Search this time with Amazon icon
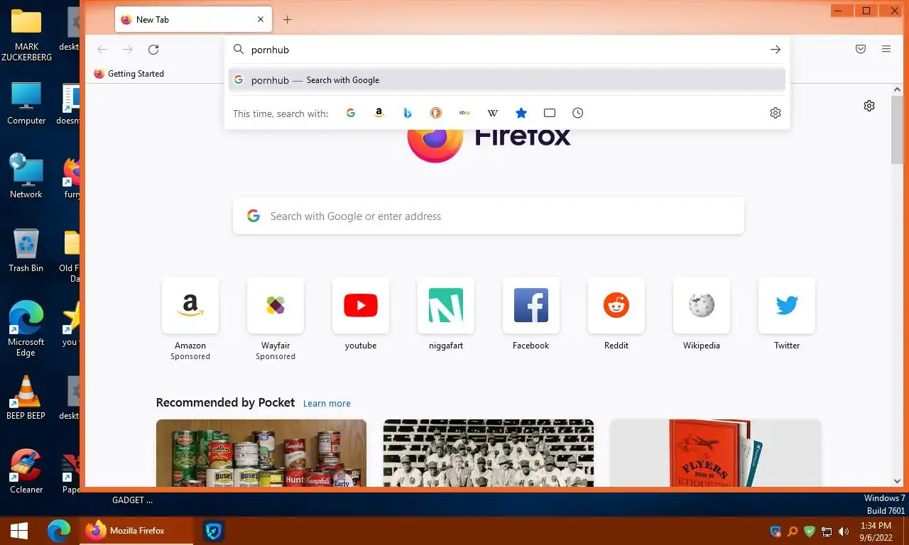Viewport: 909px width, 545px height. (x=379, y=113)
